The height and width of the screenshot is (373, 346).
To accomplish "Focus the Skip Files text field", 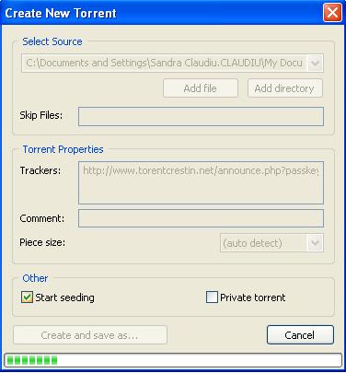I will pos(201,116).
